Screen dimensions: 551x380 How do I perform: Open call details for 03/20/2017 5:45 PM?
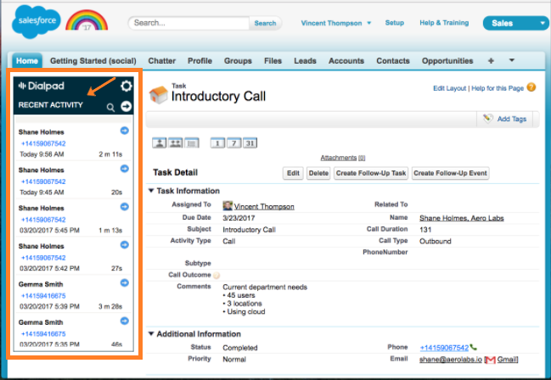tap(125, 206)
